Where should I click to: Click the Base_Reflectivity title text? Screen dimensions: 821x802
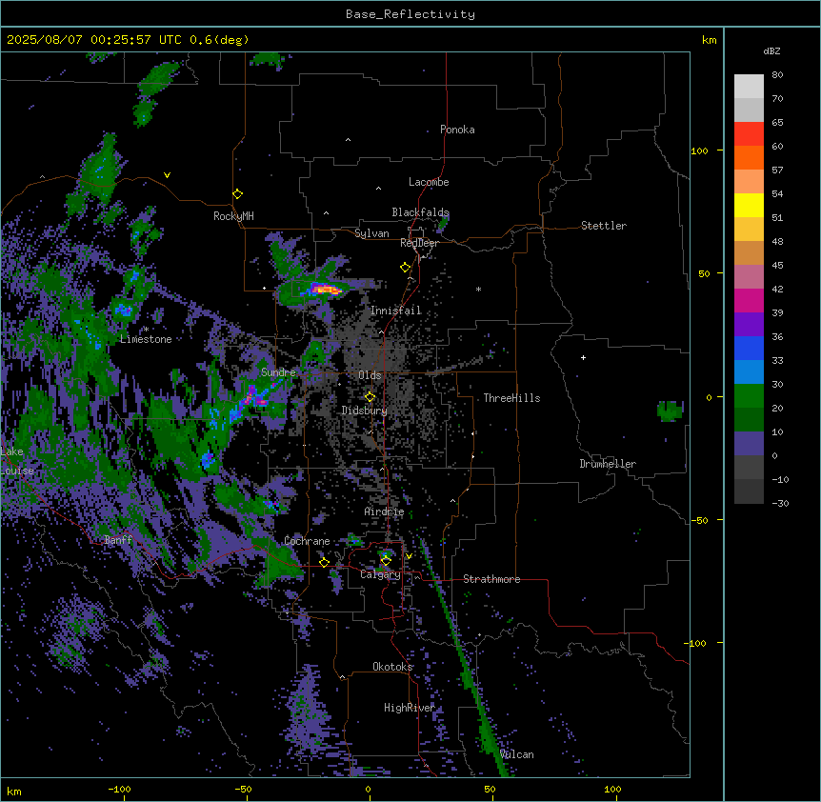click(410, 14)
